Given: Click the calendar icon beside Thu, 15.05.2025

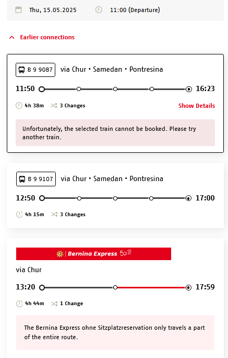Looking at the screenshot, I should coord(18,10).
